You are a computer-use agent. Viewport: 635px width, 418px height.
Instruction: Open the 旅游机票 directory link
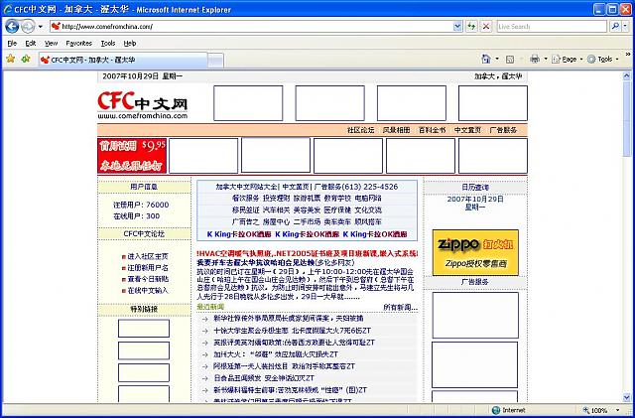pyautogui.click(x=307, y=199)
